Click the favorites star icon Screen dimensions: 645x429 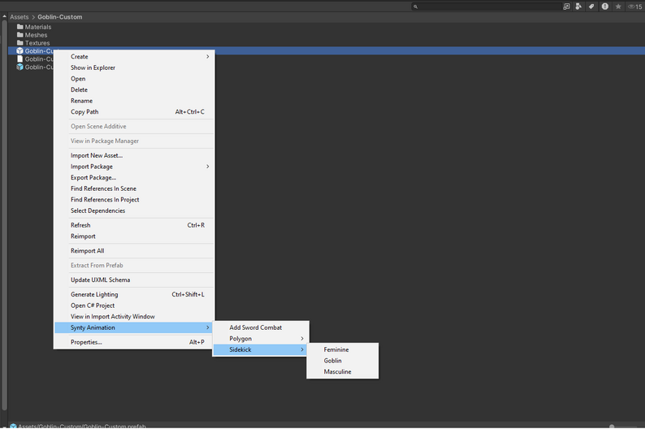tap(618, 6)
